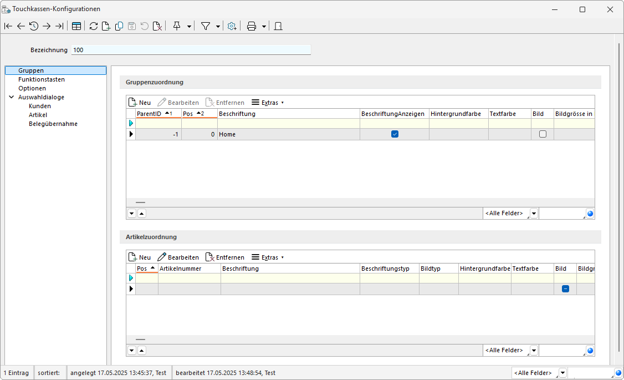Open the settings gear icon

click(232, 26)
